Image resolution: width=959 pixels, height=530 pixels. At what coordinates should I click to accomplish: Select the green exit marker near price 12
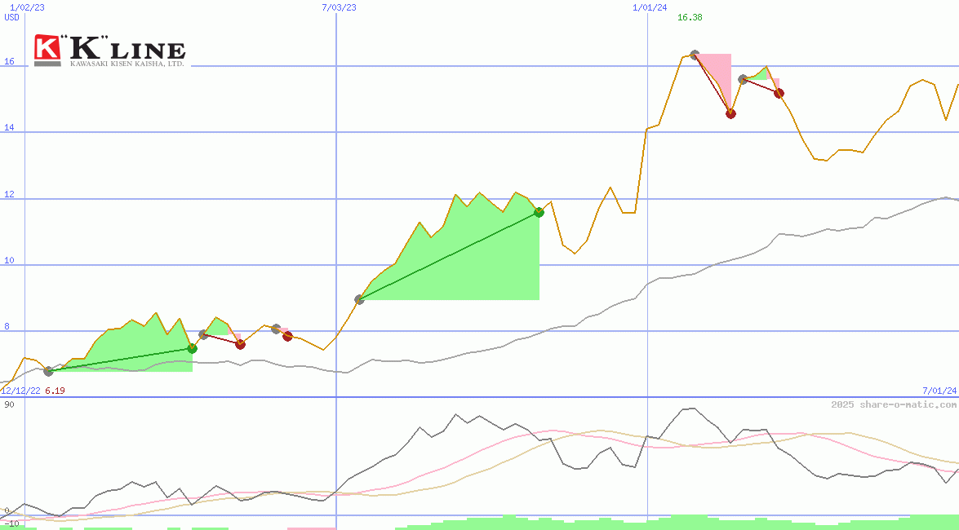(539, 213)
